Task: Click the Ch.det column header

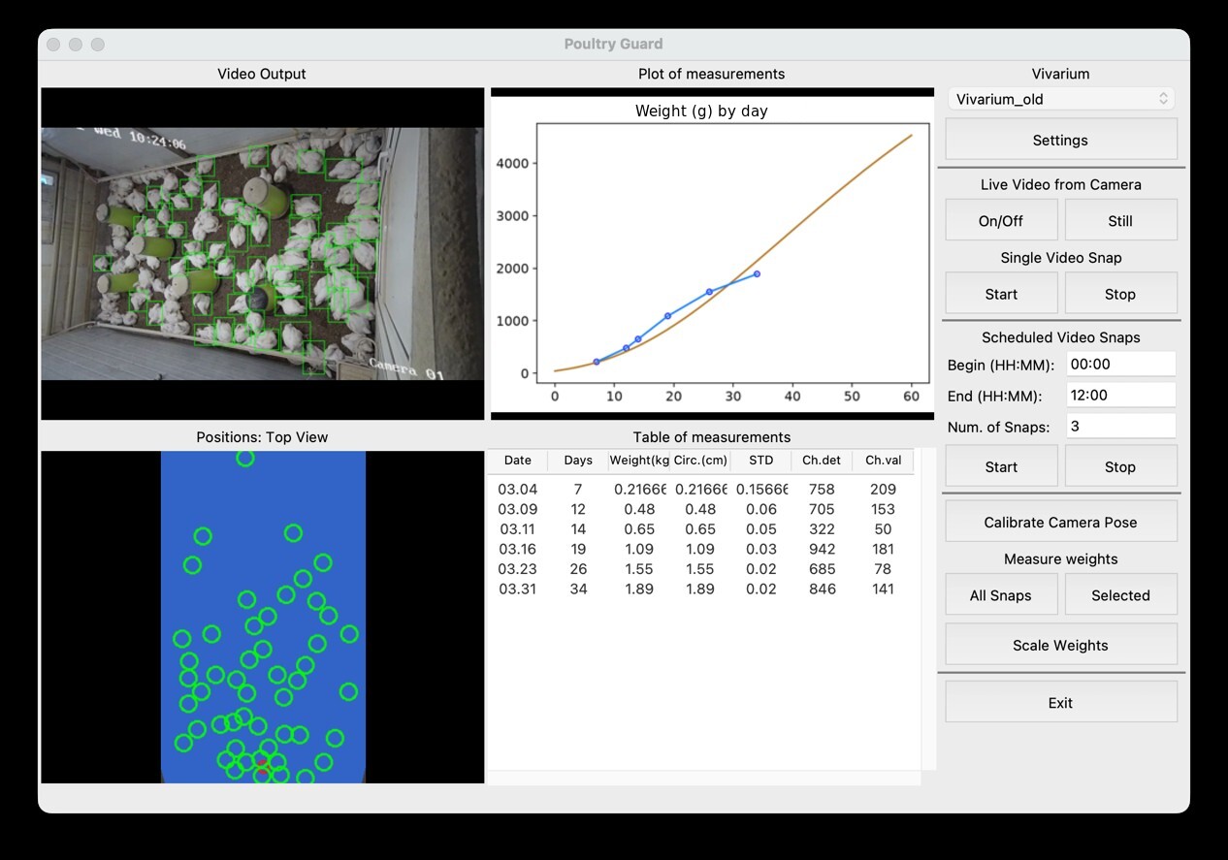Action: (822, 461)
